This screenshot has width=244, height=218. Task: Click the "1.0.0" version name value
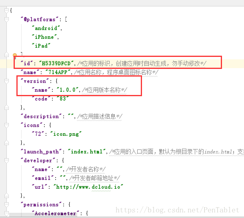click(x=67, y=90)
